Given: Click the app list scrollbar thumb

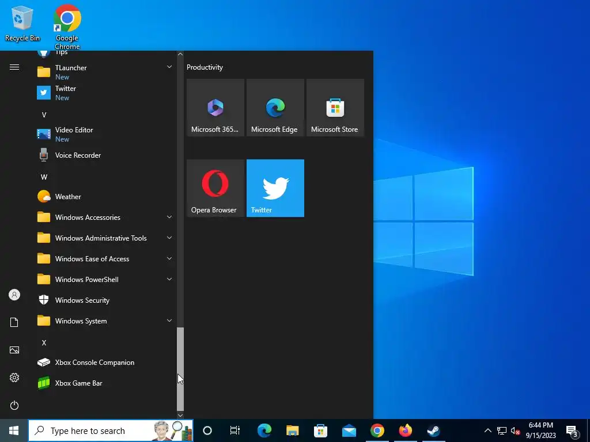Looking at the screenshot, I should [180, 369].
